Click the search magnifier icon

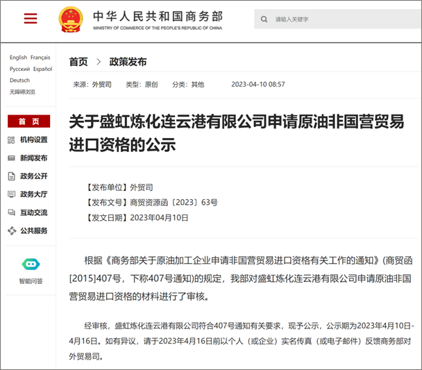264,19
